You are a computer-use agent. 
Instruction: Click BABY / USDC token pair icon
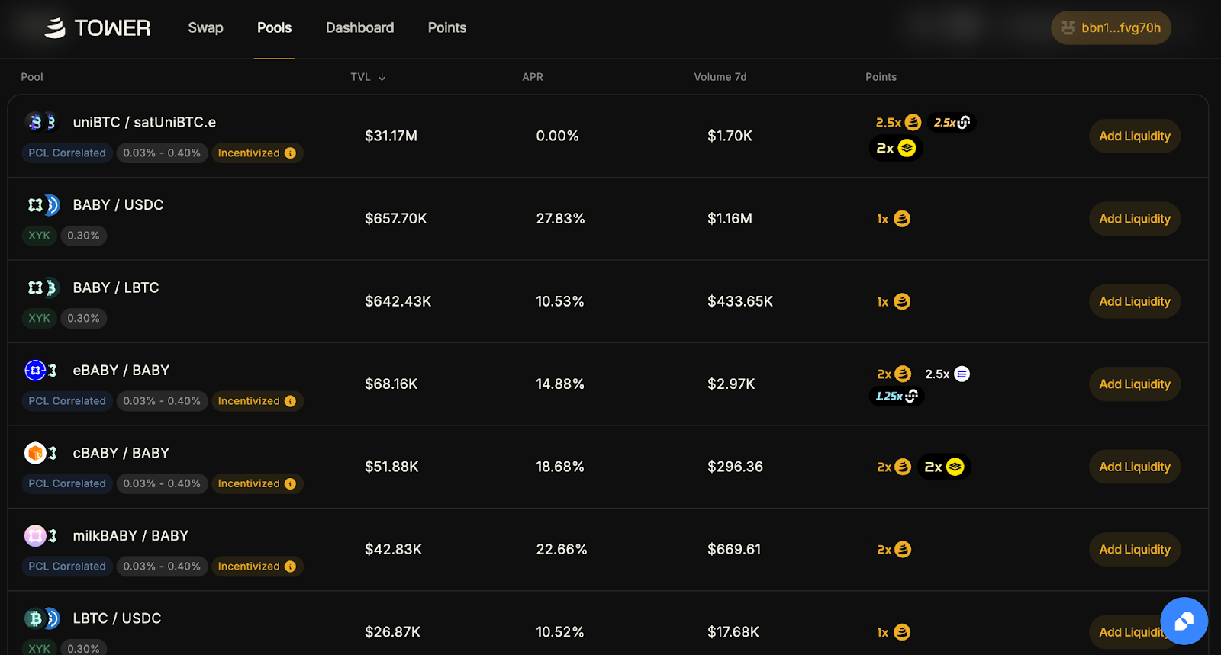pyautogui.click(x=42, y=204)
